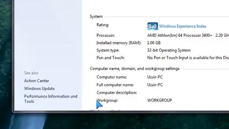The height and width of the screenshot is (129, 229).
Task: Click the System type: label
Action: (x=108, y=50)
